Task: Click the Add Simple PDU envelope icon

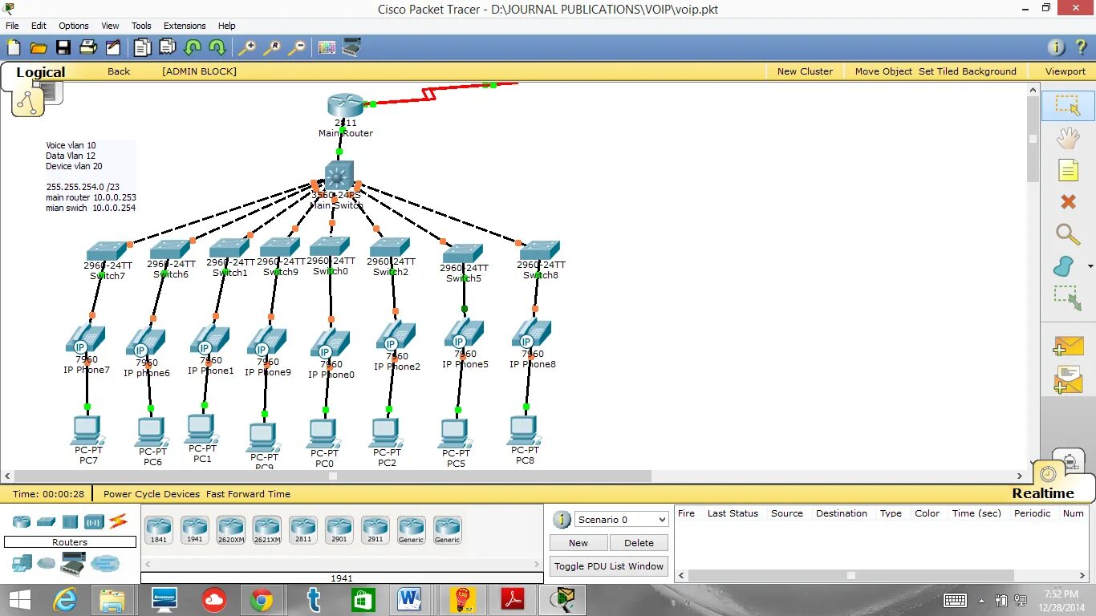Action: click(x=1068, y=346)
